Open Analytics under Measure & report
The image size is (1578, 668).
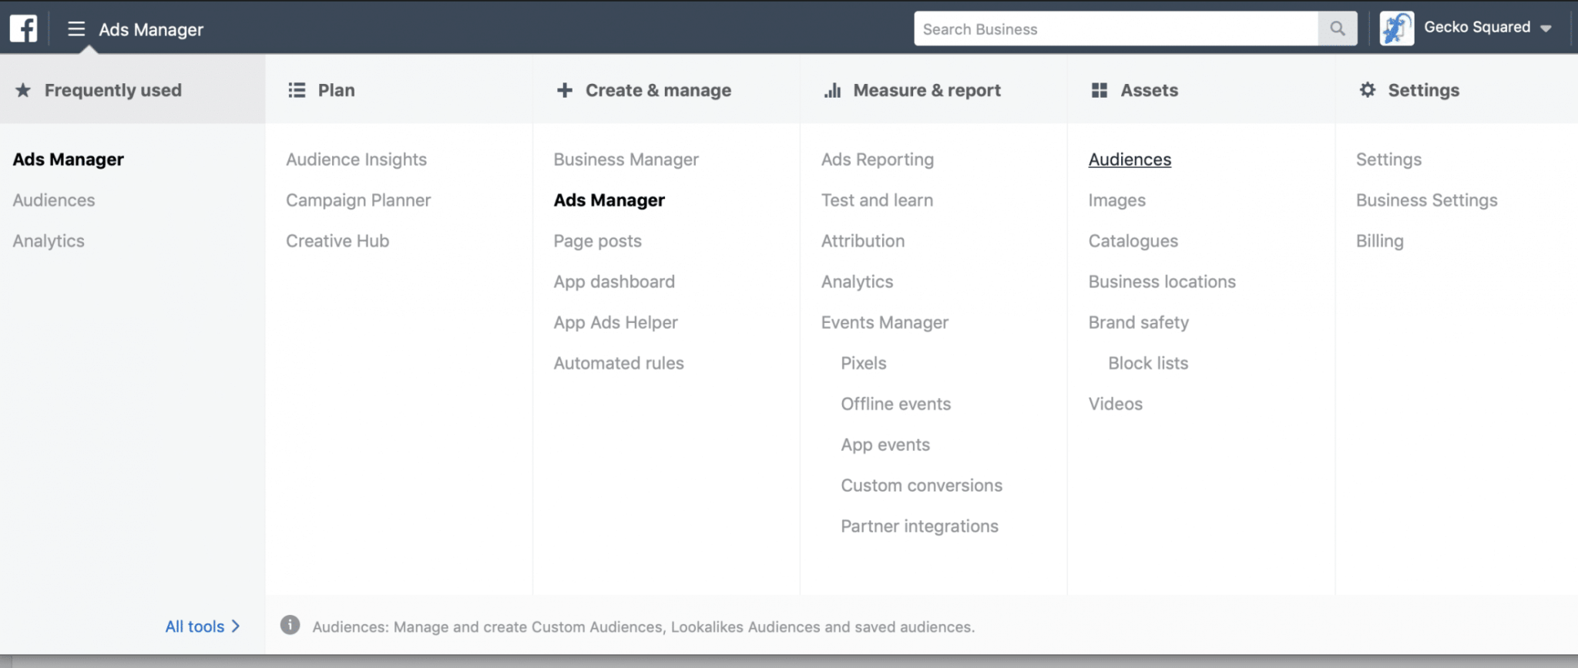pyautogui.click(x=857, y=282)
